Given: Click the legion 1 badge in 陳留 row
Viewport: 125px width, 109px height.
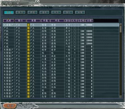Looking at the screenshot, I should point(28,25).
